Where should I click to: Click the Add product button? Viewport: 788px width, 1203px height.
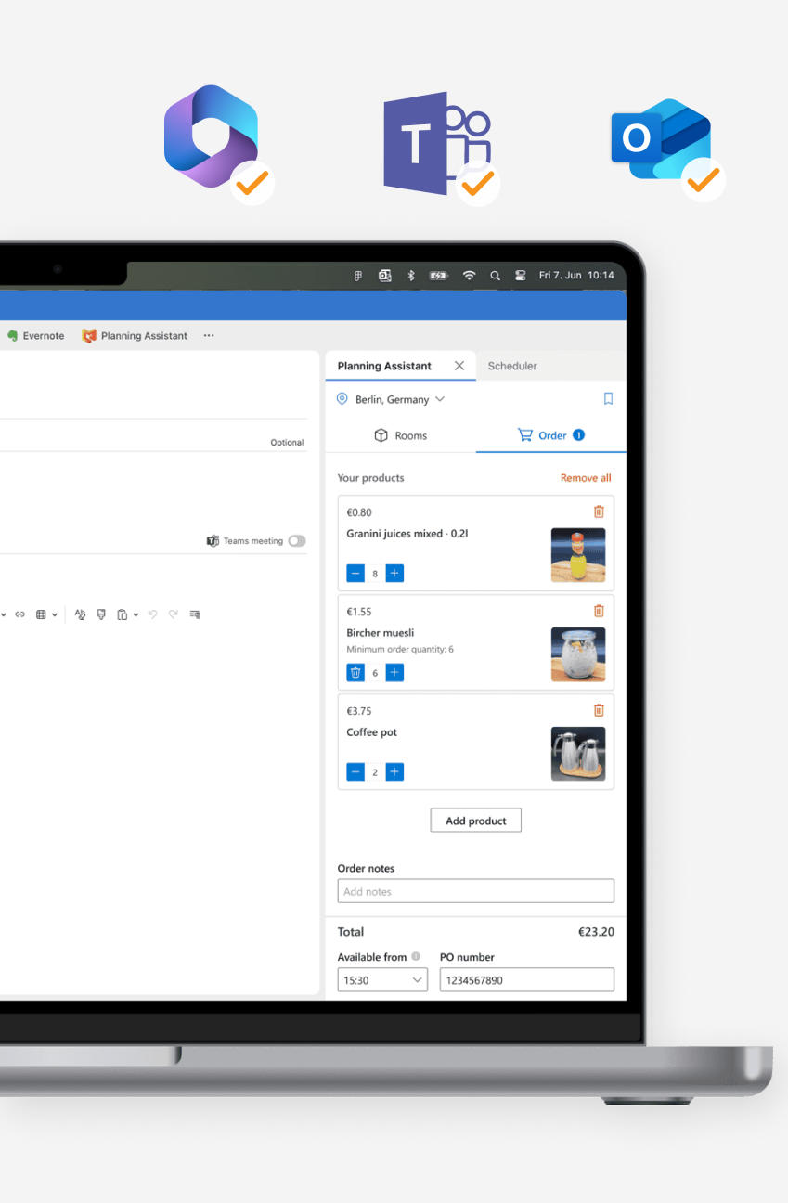click(476, 821)
